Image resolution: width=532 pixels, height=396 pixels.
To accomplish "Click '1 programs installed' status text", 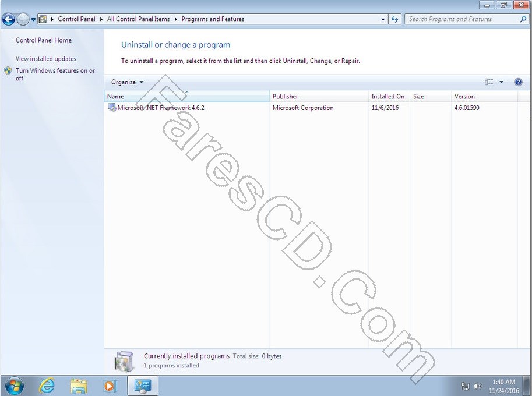I will click(171, 366).
